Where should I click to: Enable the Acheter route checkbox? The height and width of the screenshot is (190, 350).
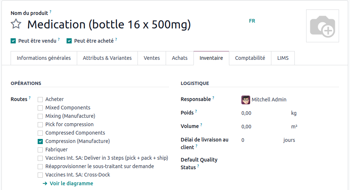pyautogui.click(x=40, y=99)
